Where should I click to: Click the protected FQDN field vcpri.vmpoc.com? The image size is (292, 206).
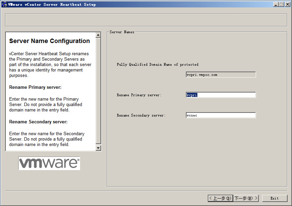221,75
